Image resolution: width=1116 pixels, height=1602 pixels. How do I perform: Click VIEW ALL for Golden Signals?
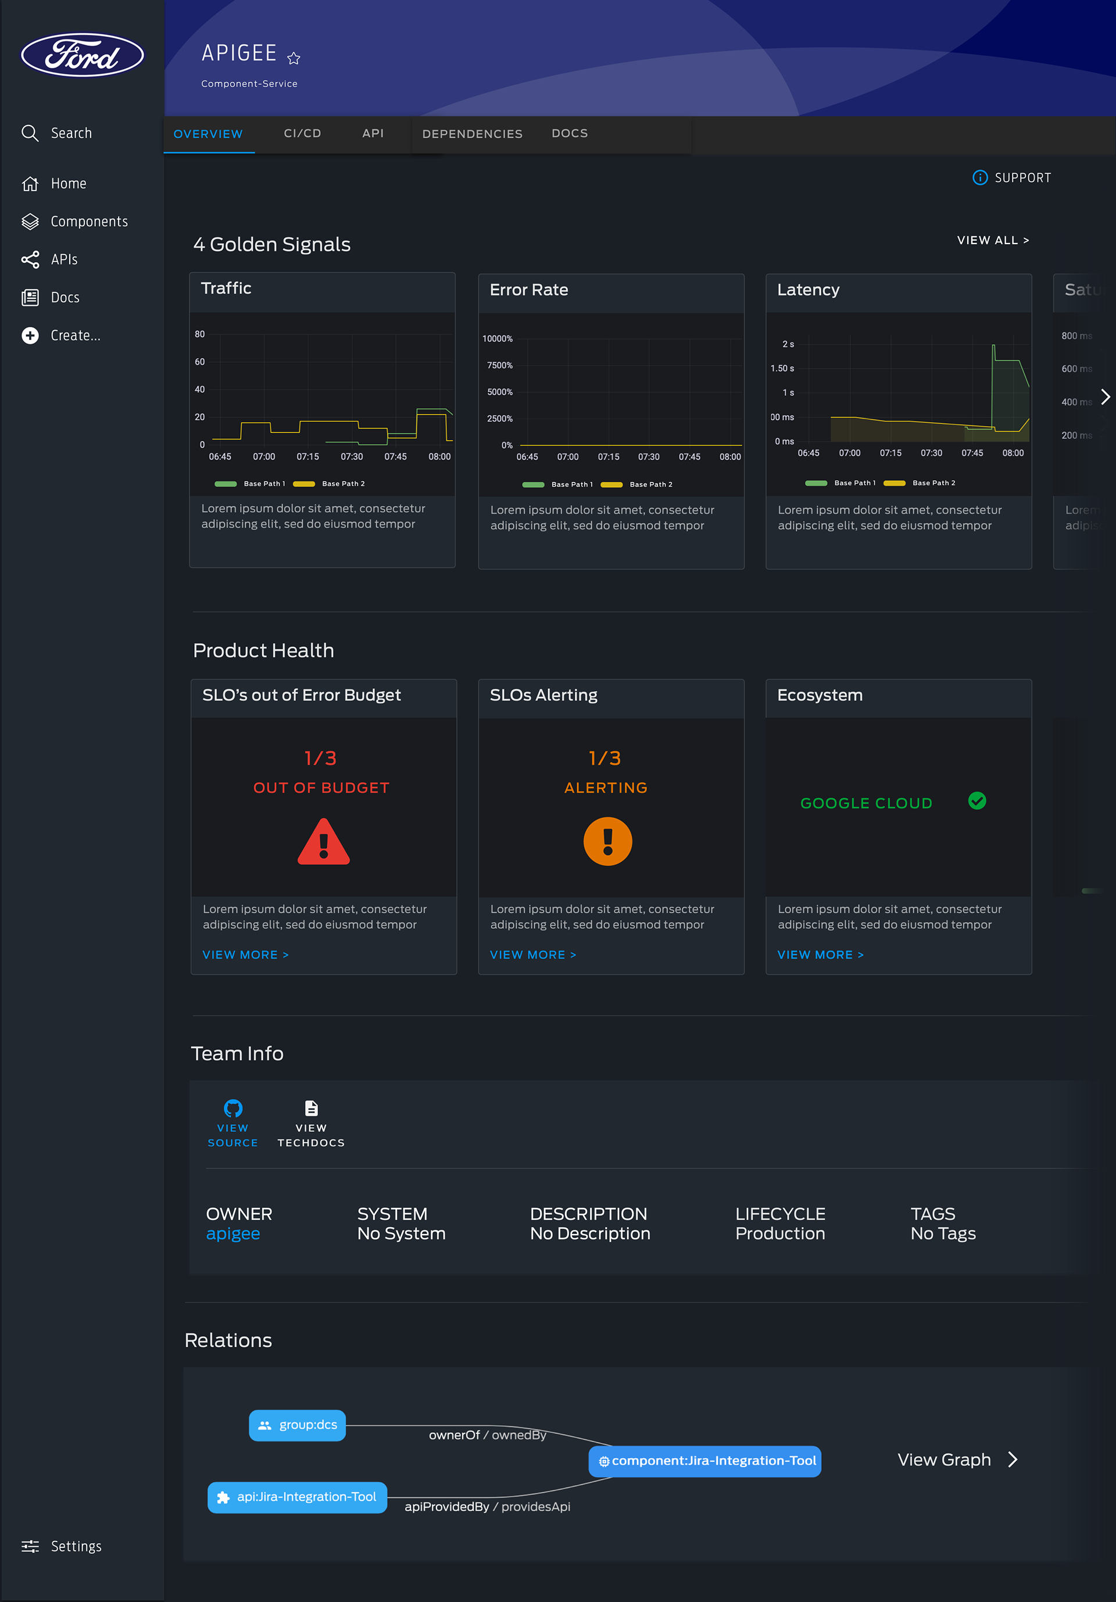[993, 240]
